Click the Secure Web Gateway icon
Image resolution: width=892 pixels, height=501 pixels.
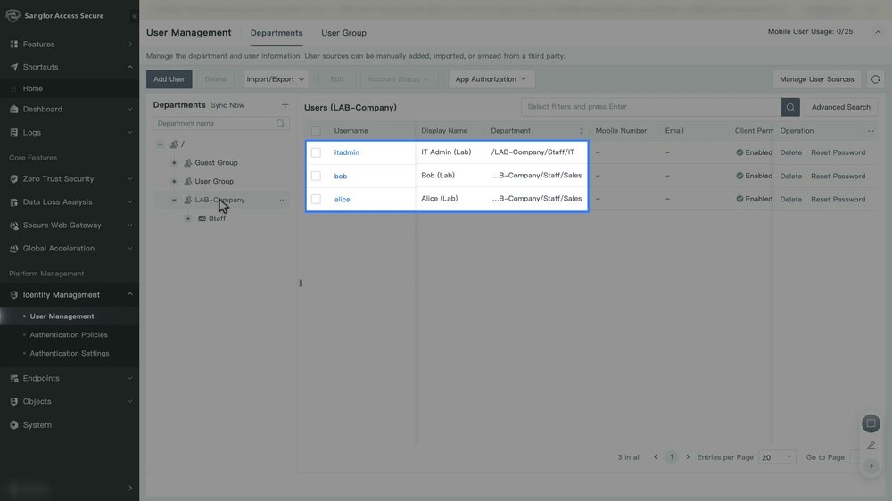point(13,226)
